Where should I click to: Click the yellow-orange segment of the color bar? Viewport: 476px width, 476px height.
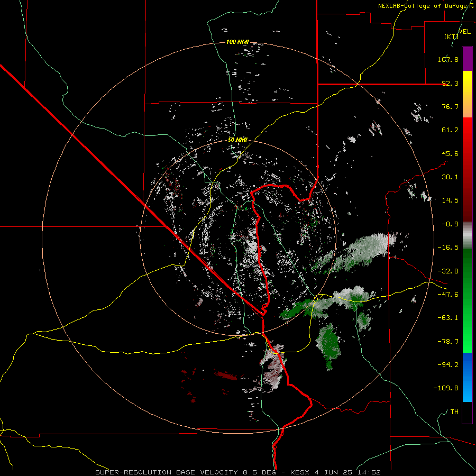tap(467, 94)
